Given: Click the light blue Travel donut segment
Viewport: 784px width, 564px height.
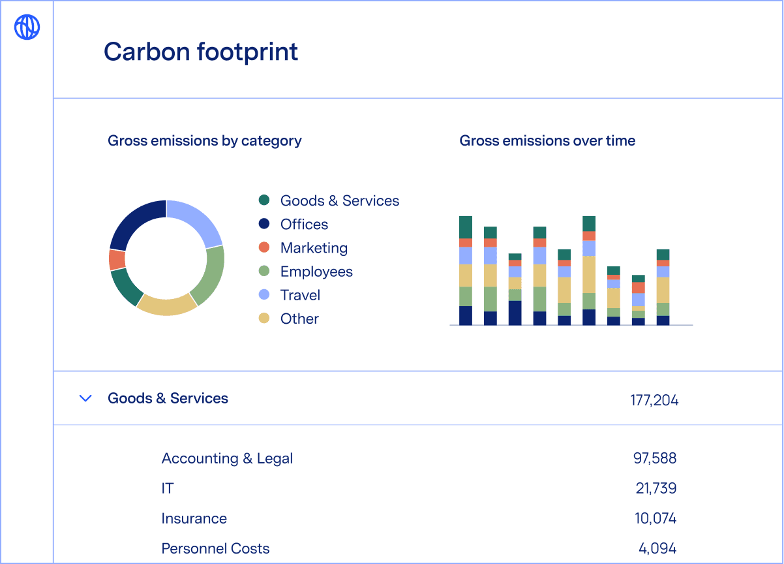Looking at the screenshot, I should (x=196, y=221).
